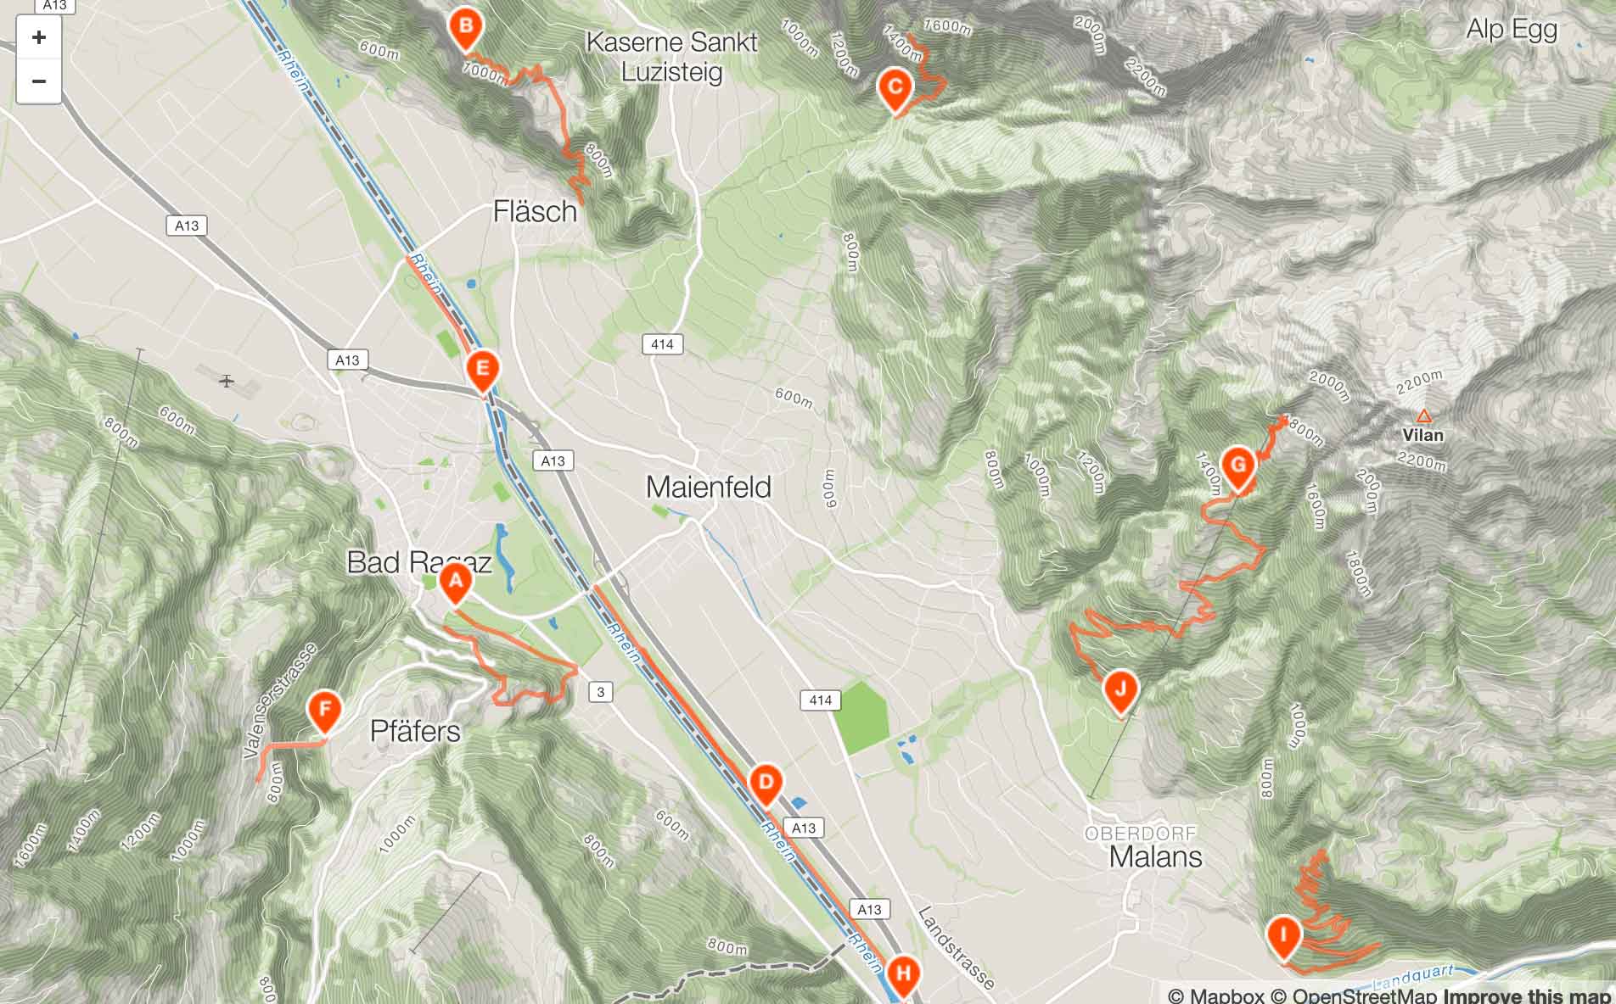Screen dimensions: 1616x1004
Task: Click marker E by the A13 crossing
Action: (x=482, y=372)
